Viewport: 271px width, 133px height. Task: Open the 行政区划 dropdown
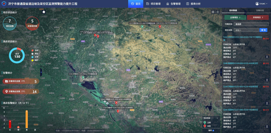tap(251, 24)
